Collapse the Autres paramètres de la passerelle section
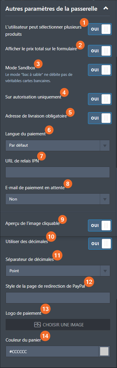Viewport: 117px width, 368px height. point(106,9)
